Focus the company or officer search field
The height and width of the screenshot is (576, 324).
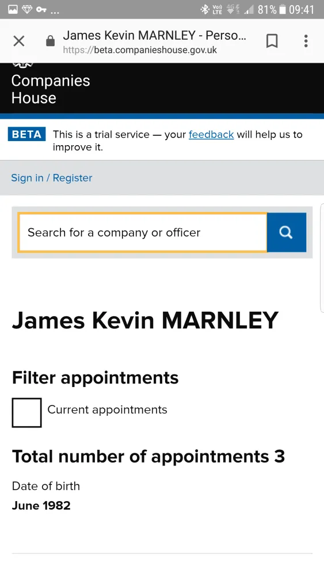[143, 232]
